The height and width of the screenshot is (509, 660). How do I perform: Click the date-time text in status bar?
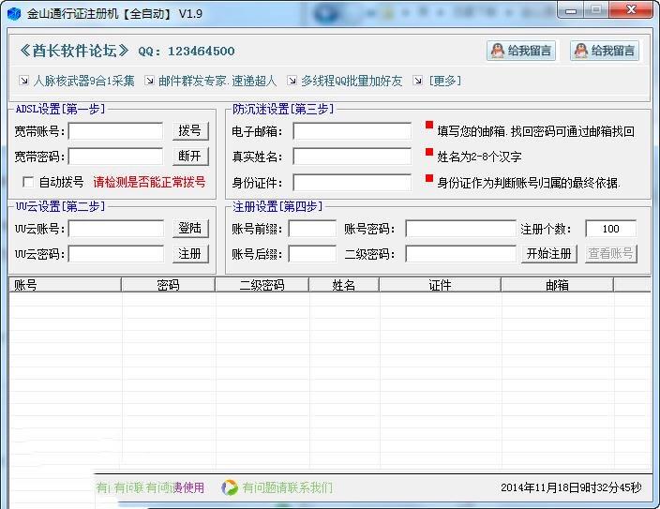(x=571, y=487)
